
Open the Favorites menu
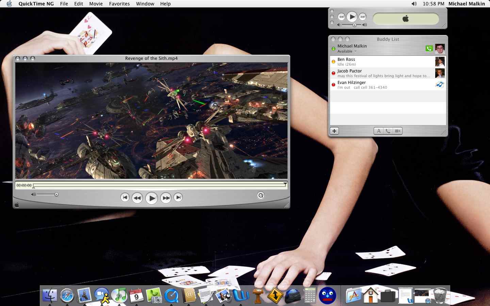(x=119, y=4)
